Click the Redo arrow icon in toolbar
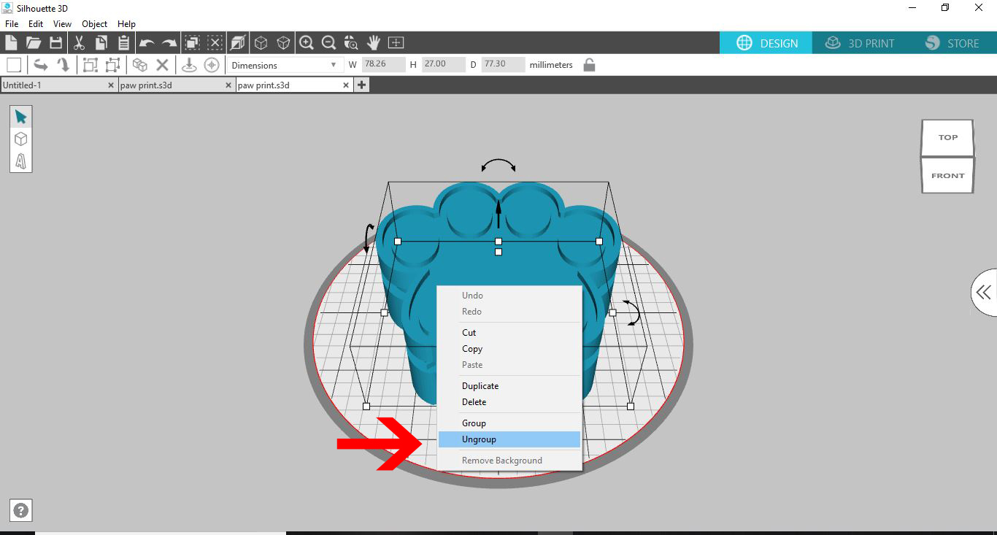The image size is (997, 535). (169, 43)
